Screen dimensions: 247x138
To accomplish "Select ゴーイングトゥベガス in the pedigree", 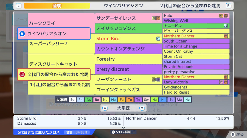I will 128,90.
